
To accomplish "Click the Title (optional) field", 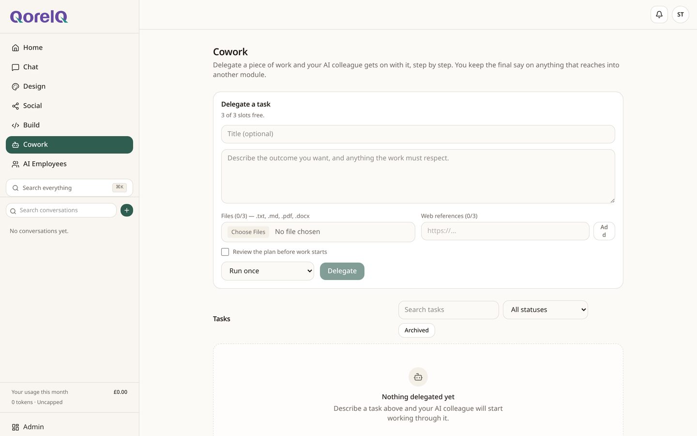I will pyautogui.click(x=418, y=134).
